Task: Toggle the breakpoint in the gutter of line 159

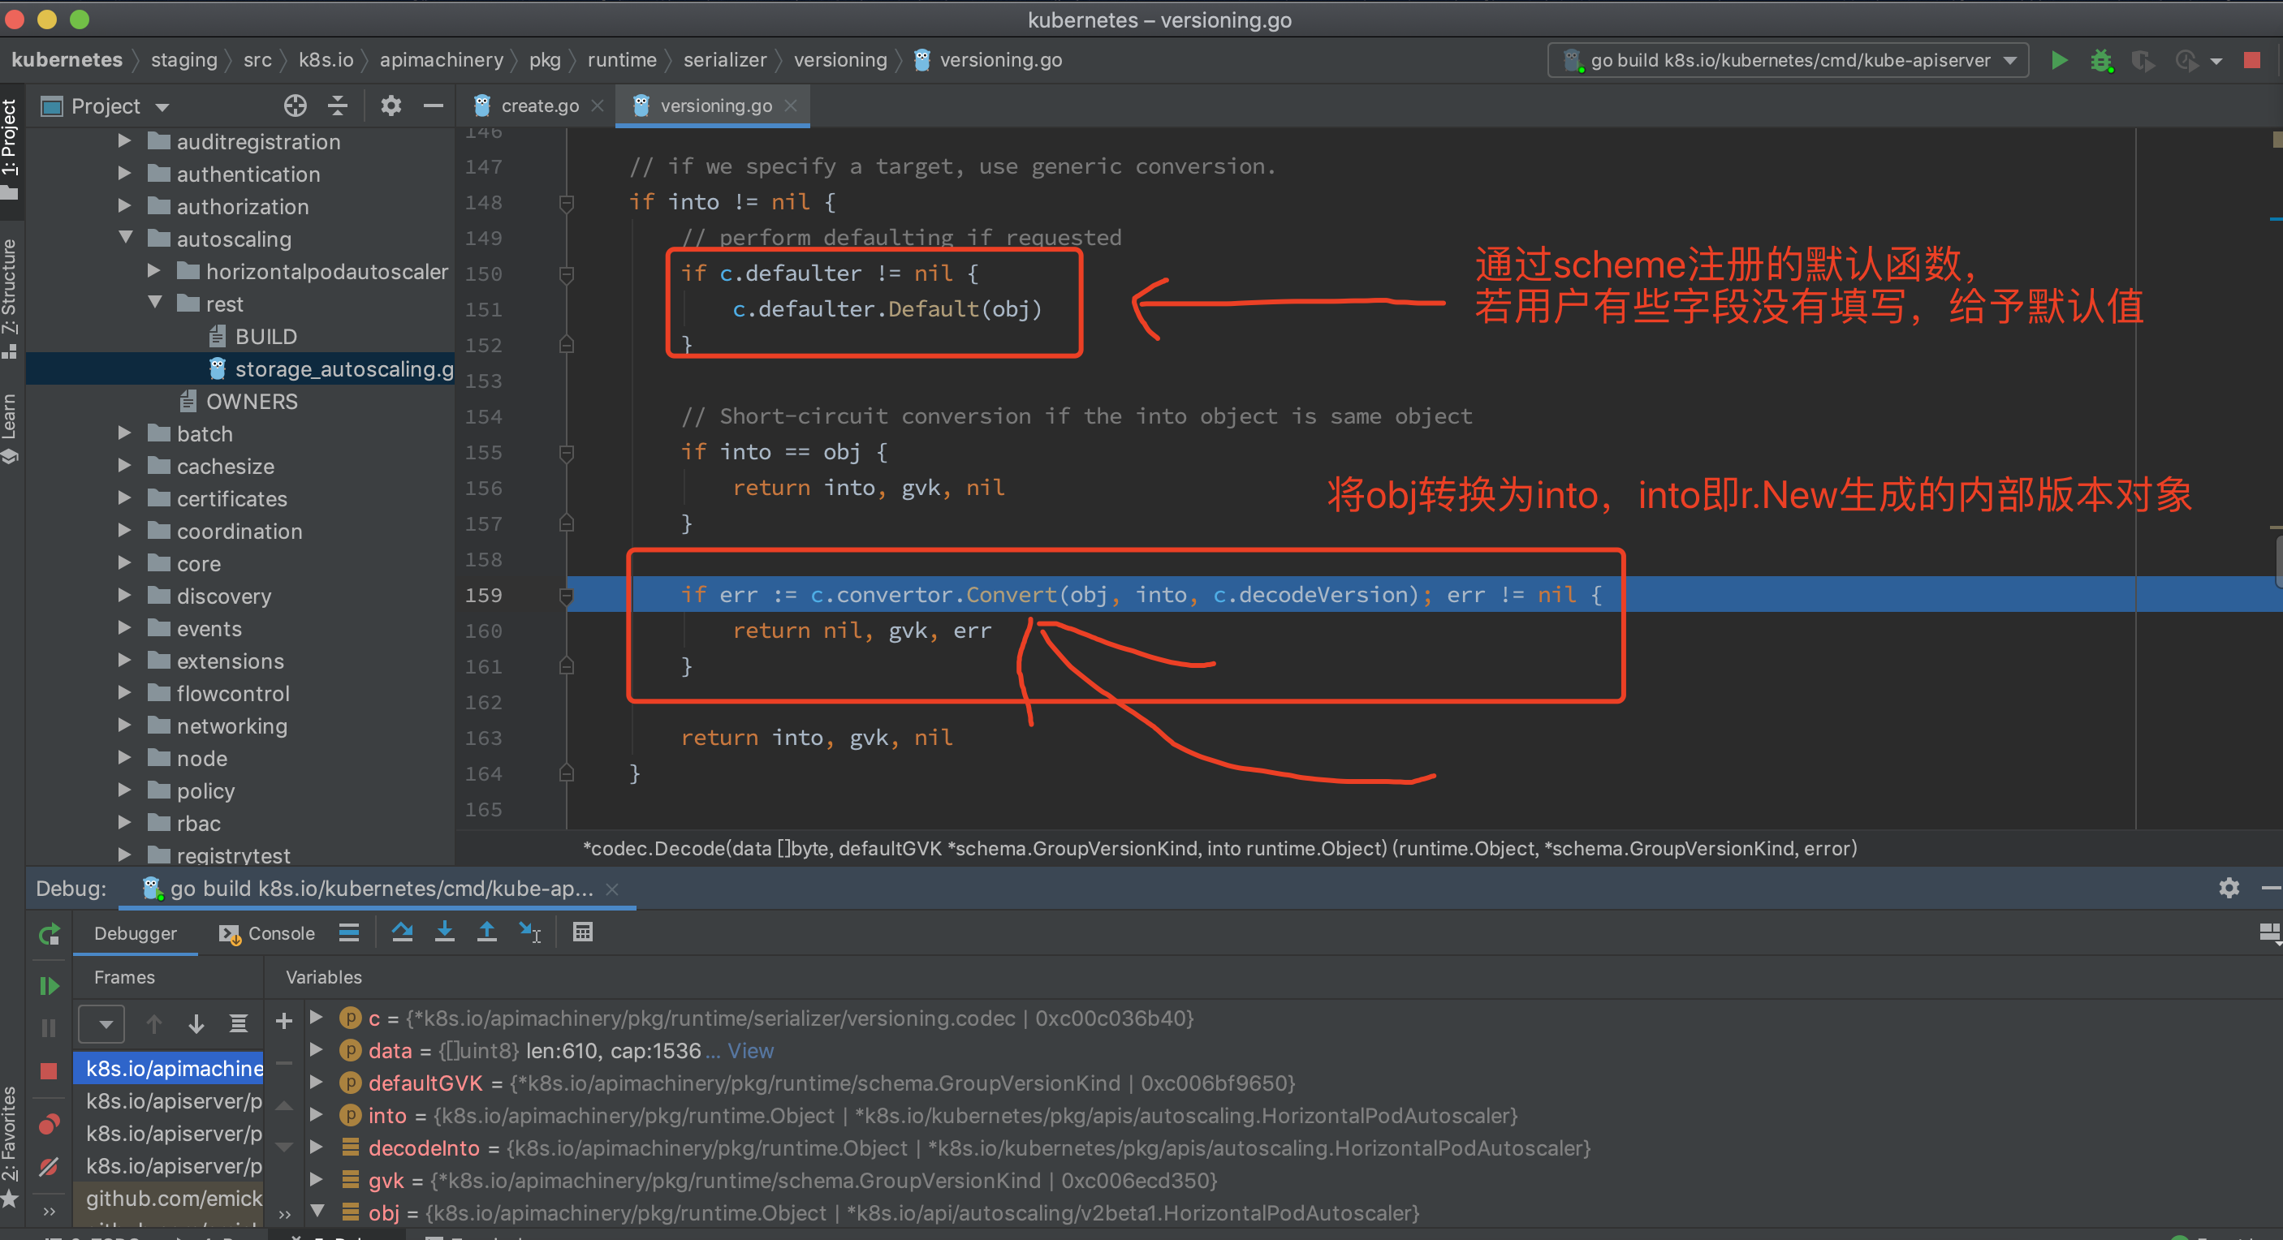Action: click(532, 594)
